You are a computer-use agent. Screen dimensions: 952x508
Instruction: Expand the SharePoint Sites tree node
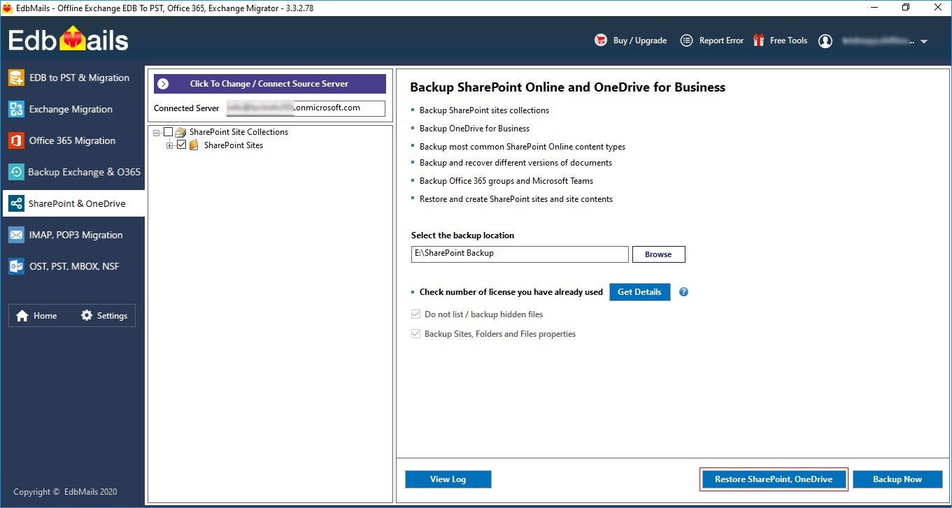click(169, 145)
